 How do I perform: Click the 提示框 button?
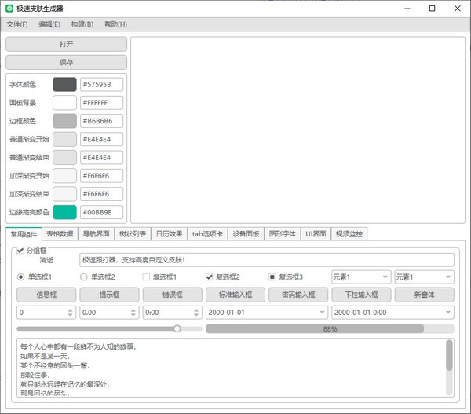tap(109, 295)
